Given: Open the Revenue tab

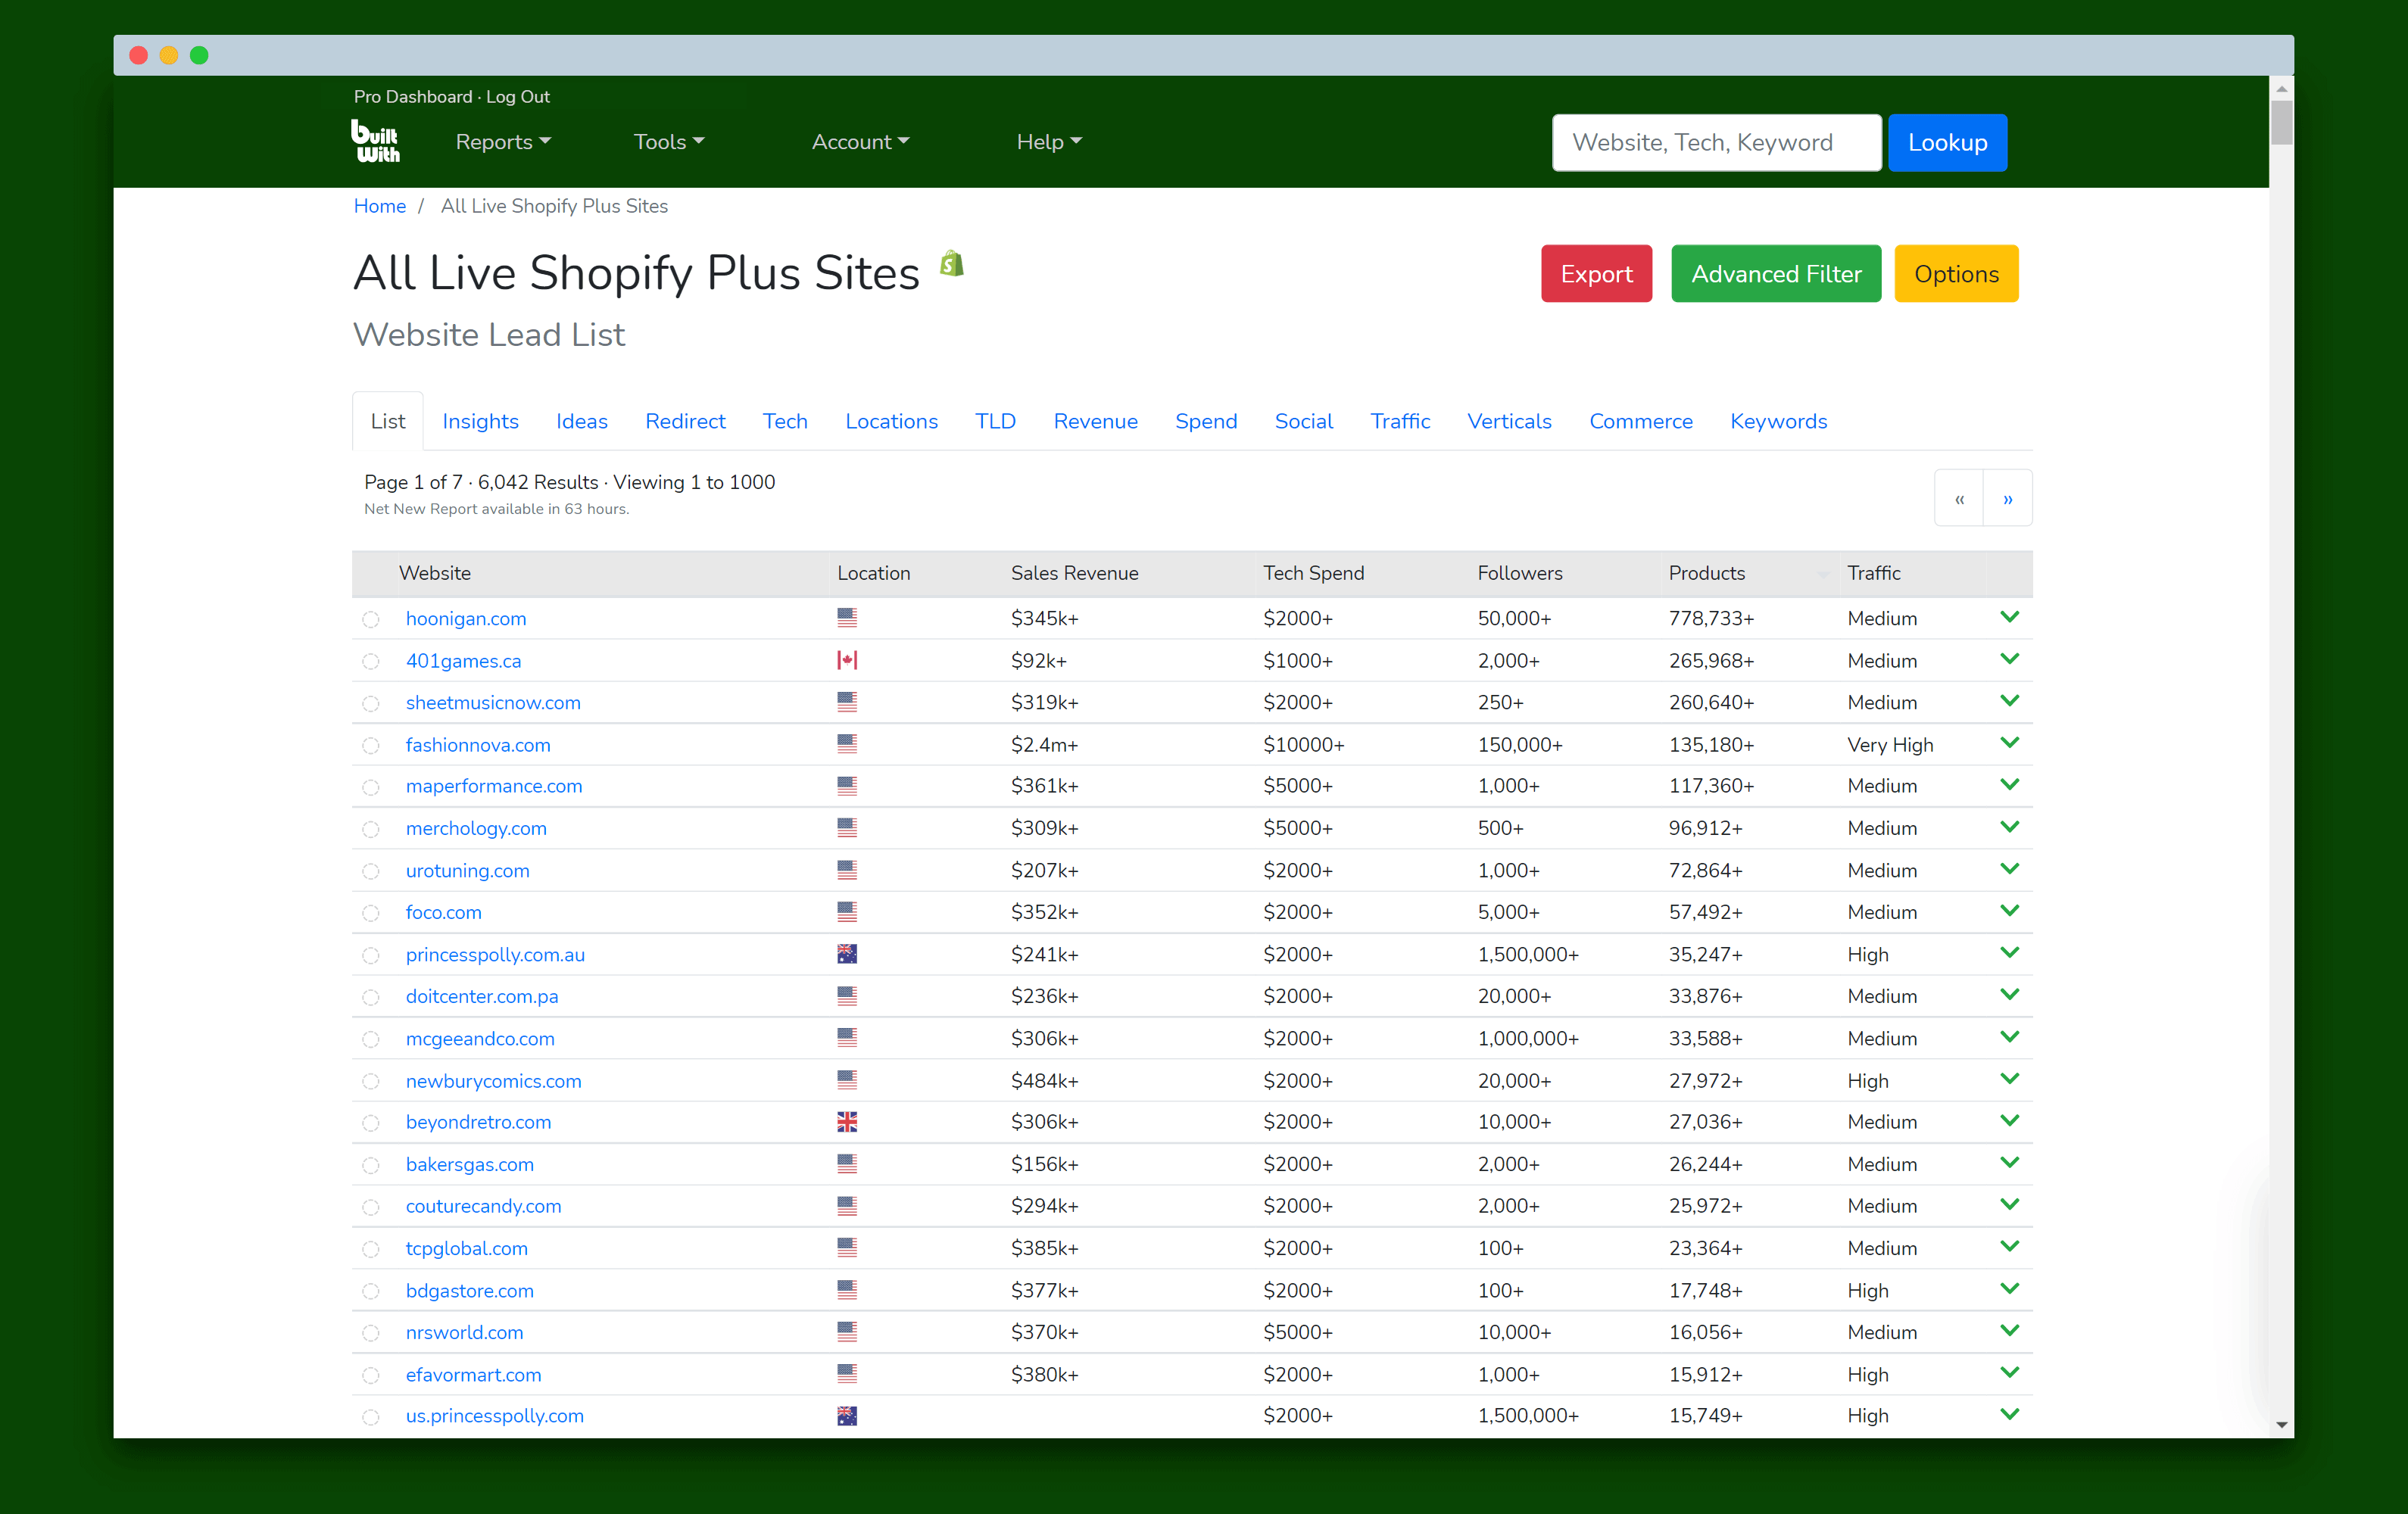Looking at the screenshot, I should click(1095, 421).
